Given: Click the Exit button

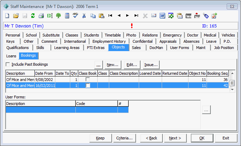Looking at the screenshot, I should (x=226, y=138).
